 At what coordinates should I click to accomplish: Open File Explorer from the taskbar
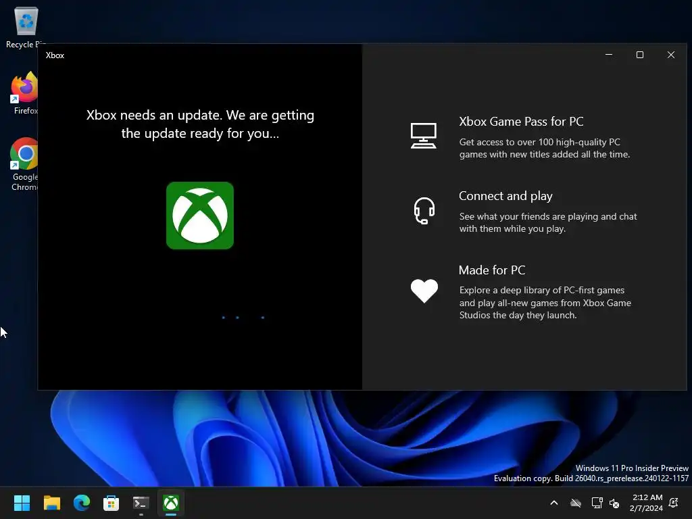point(51,503)
